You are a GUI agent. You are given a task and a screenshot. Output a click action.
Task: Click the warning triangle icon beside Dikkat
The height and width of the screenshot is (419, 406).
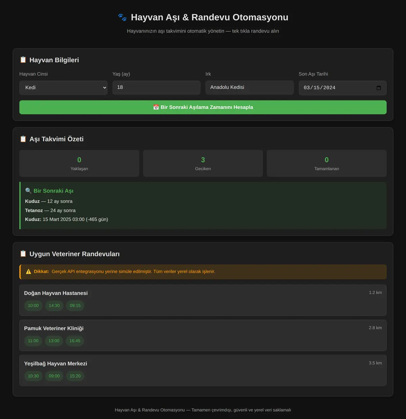click(28, 271)
